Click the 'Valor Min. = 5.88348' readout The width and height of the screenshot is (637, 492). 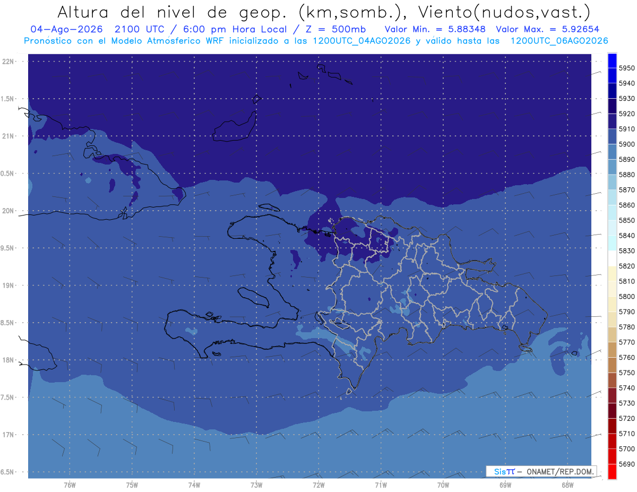(x=435, y=29)
